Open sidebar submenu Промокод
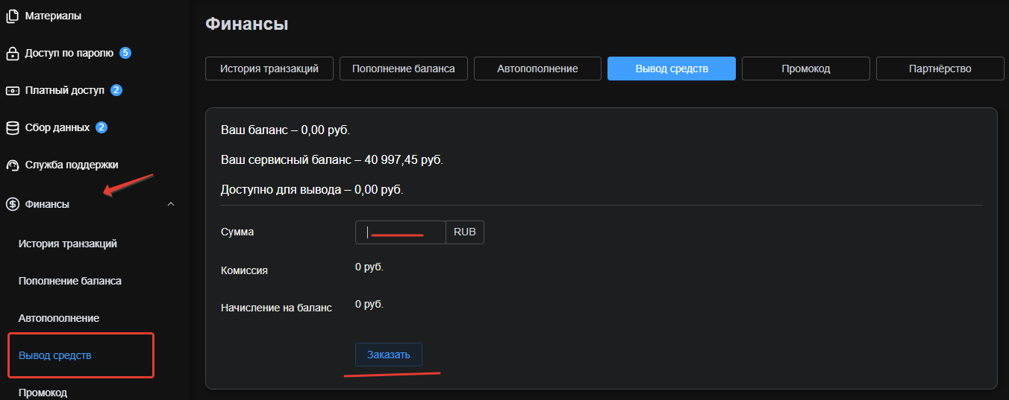Image resolution: width=1009 pixels, height=400 pixels. [x=43, y=393]
